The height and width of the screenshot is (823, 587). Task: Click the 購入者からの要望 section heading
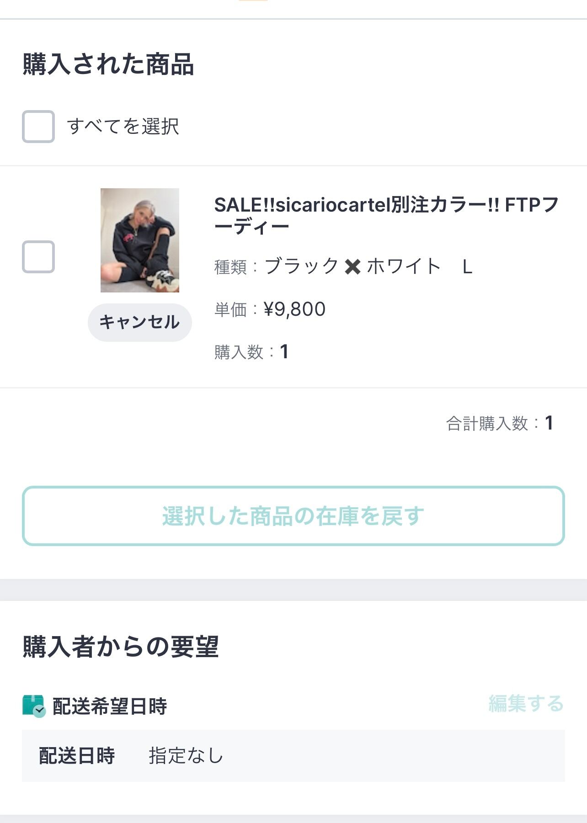click(121, 647)
